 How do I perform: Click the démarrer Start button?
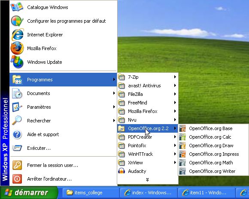click(29, 193)
